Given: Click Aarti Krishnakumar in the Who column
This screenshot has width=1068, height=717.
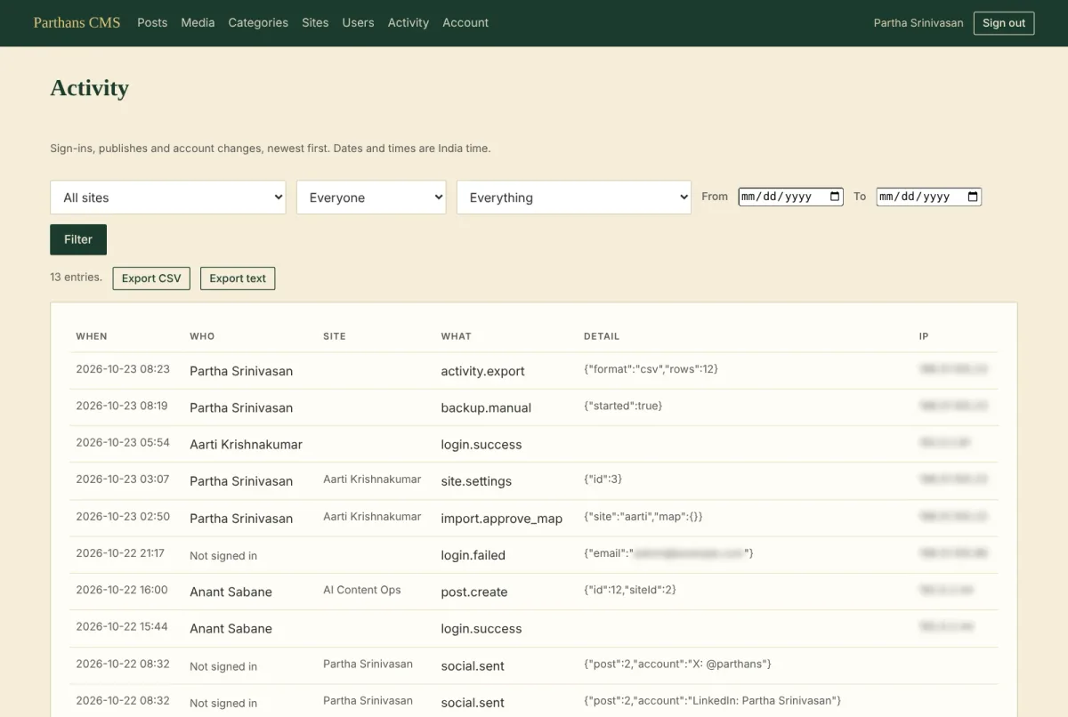Looking at the screenshot, I should tap(246, 444).
